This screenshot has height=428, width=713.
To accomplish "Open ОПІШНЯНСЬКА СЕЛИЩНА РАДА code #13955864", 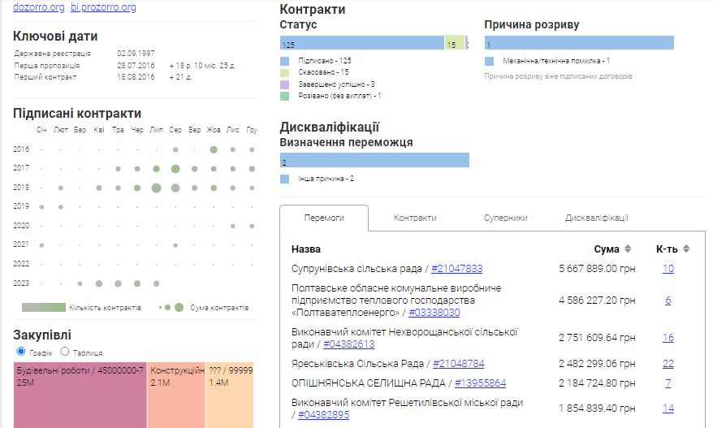I will pos(480,383).
